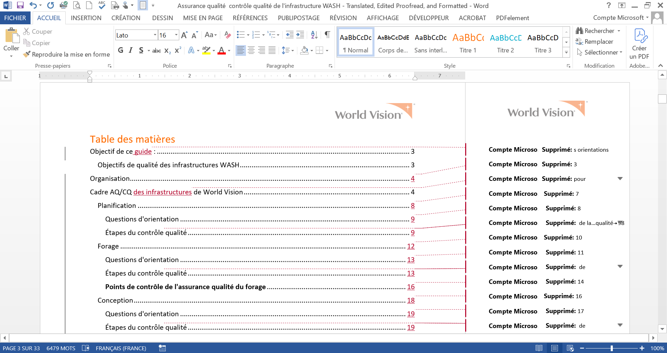This screenshot has width=667, height=353.
Task: Click the yellow text highlight color
Action: tap(206, 51)
